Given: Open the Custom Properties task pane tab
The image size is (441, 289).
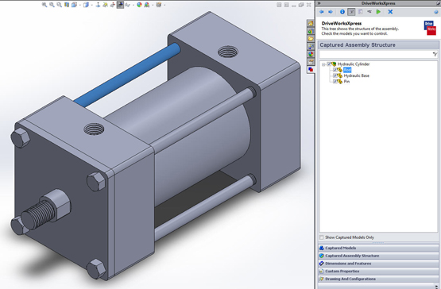Looking at the screenshot, I should tap(311, 62).
